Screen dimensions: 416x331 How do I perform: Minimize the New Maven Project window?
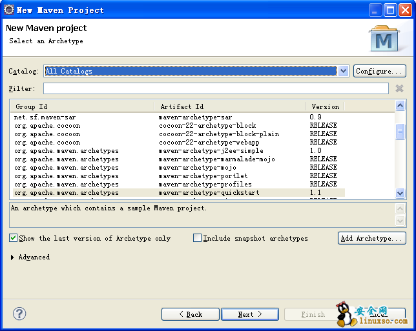click(376, 10)
